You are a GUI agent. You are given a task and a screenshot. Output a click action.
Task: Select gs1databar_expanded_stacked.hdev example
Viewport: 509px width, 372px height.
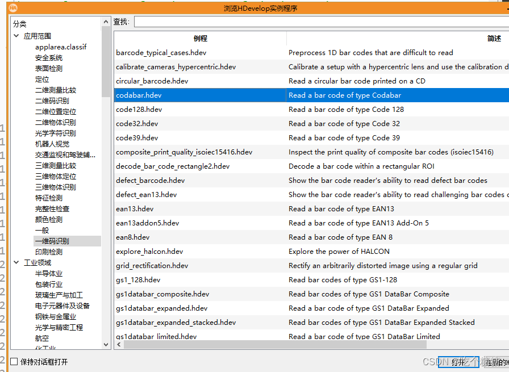coord(176,323)
